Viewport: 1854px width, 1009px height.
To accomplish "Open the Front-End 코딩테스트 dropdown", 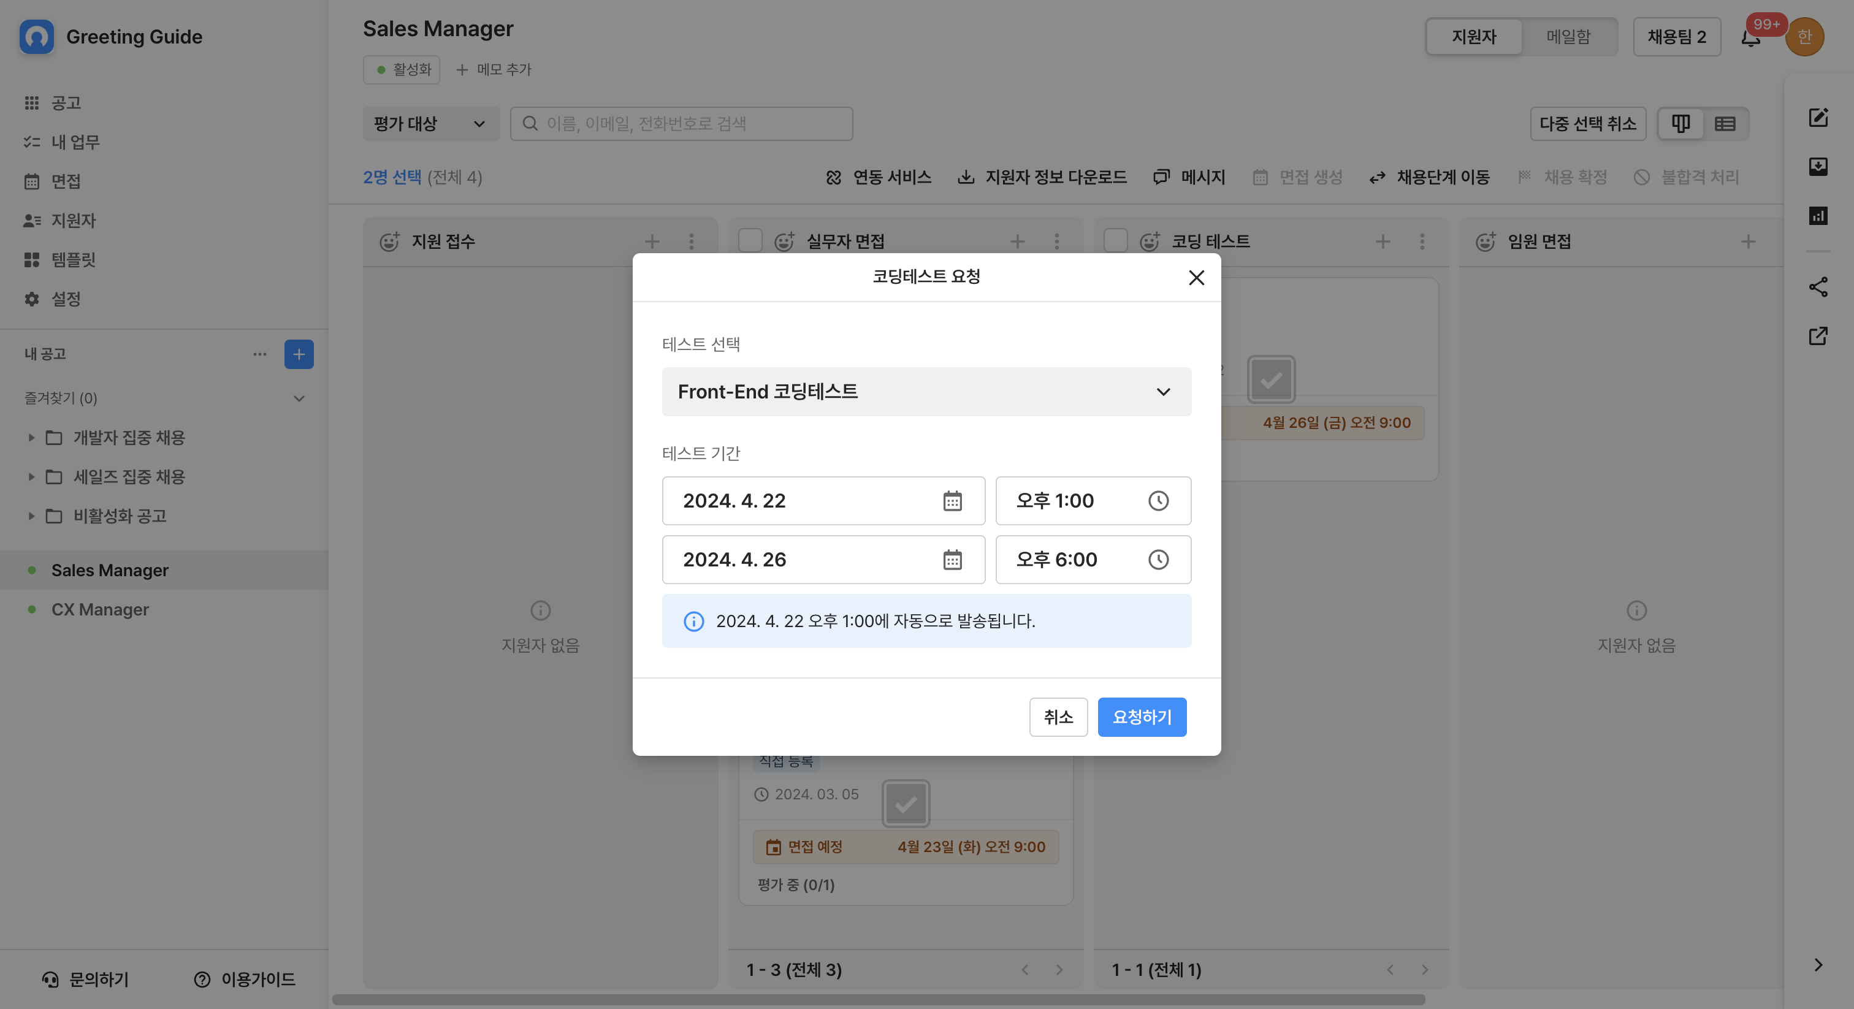I will [926, 392].
